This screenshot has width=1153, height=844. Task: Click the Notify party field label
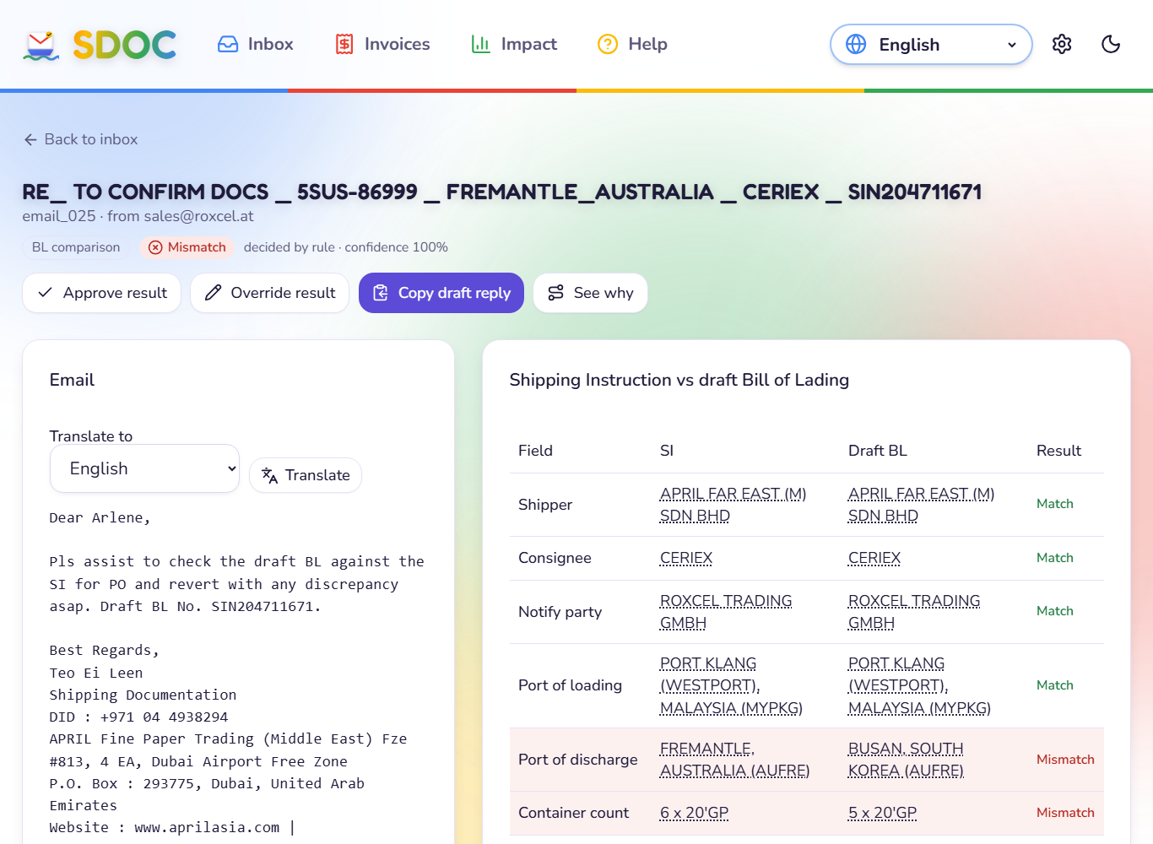click(x=560, y=612)
